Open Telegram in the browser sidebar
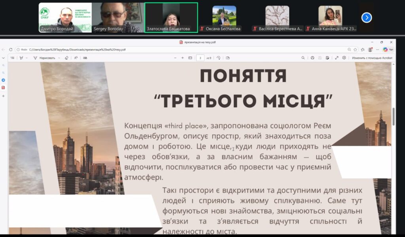The image size is (405, 237). 4,80
